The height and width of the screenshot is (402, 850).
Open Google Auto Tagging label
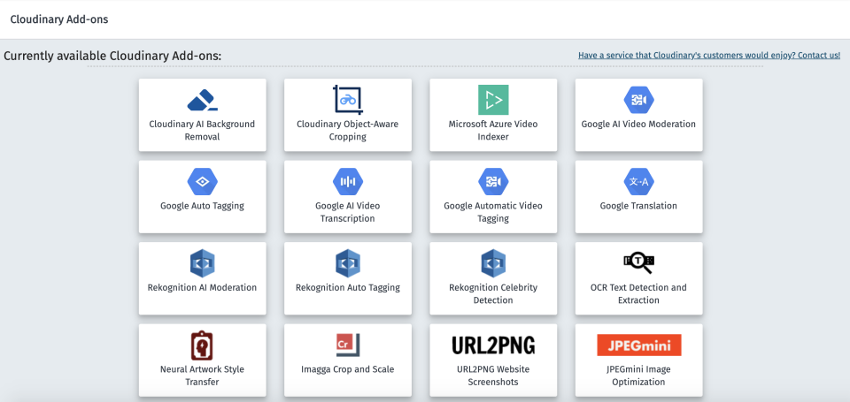click(202, 206)
